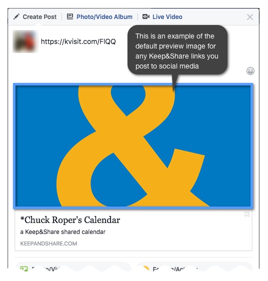This screenshot has width=268, height=281.
Task: Click the KEEPANDSHARE.COM domain link
Action: click(x=48, y=243)
